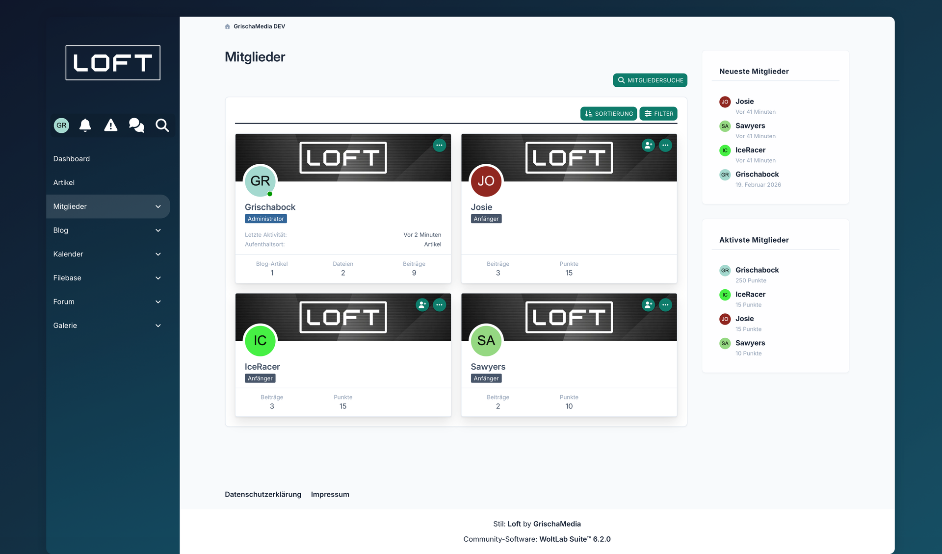This screenshot has height=554, width=942.
Task: Open Artikel in sidebar menu
Action: pyautogui.click(x=64, y=182)
